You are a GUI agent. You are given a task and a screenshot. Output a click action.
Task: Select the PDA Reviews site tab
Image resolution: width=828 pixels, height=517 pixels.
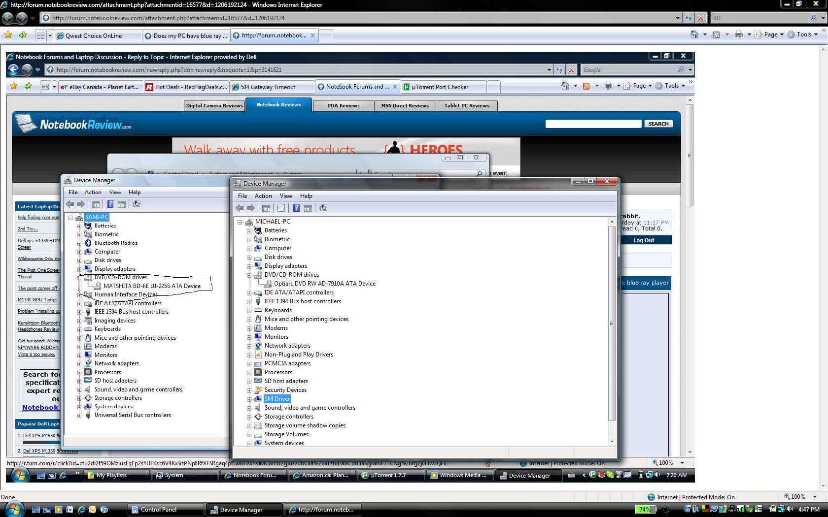pos(343,106)
